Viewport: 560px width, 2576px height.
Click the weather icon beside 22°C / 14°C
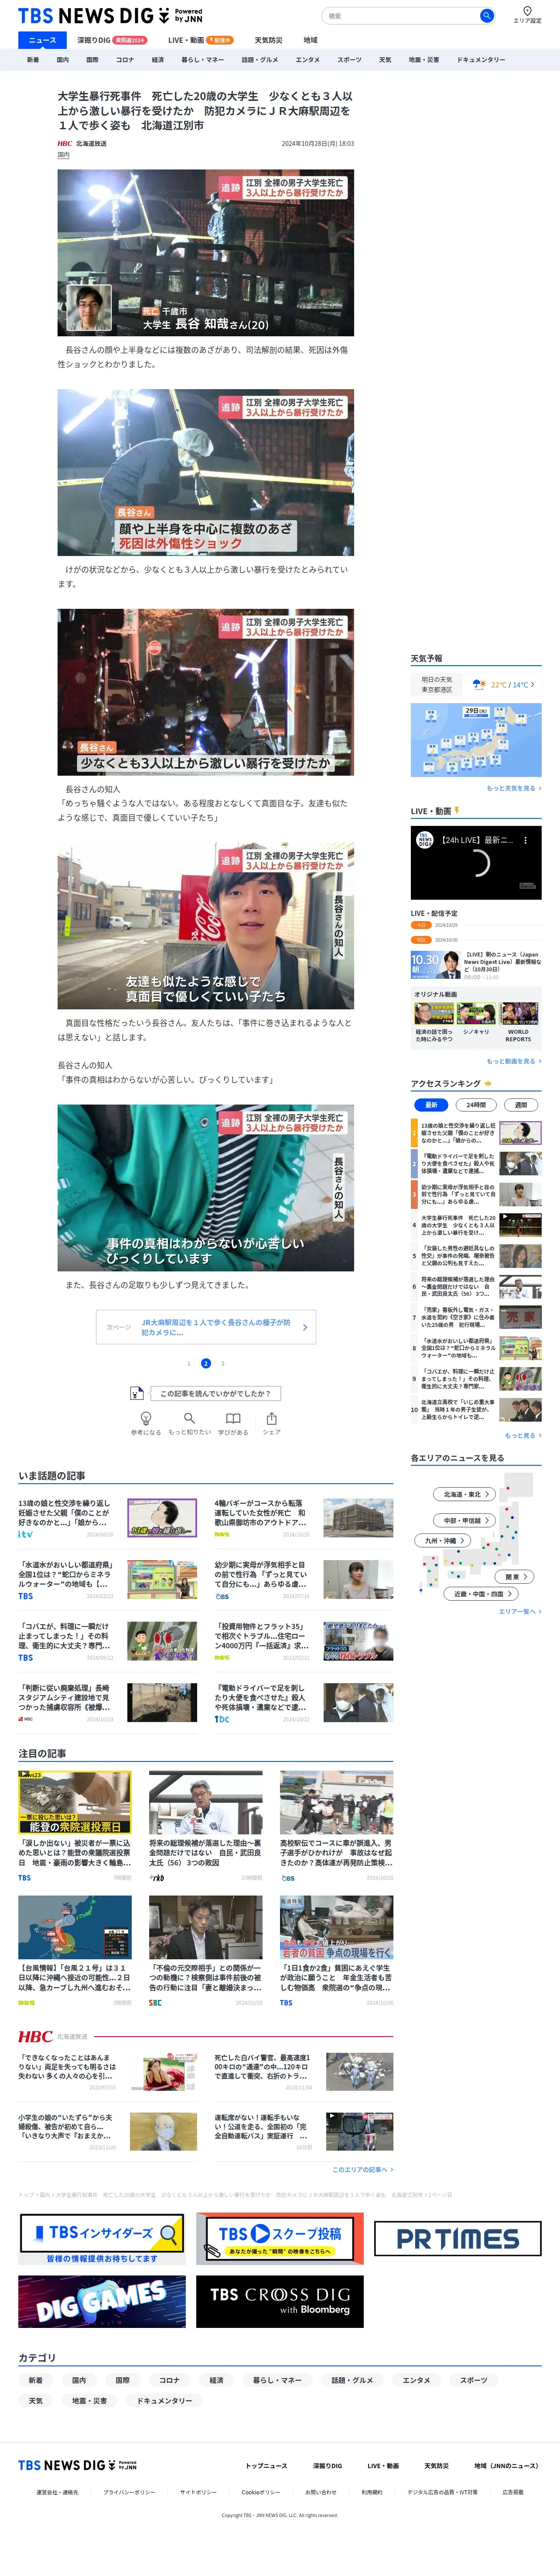(x=479, y=685)
